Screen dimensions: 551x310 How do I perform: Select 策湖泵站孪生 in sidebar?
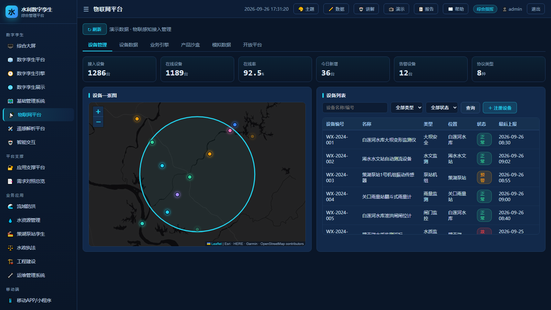pyautogui.click(x=38, y=234)
